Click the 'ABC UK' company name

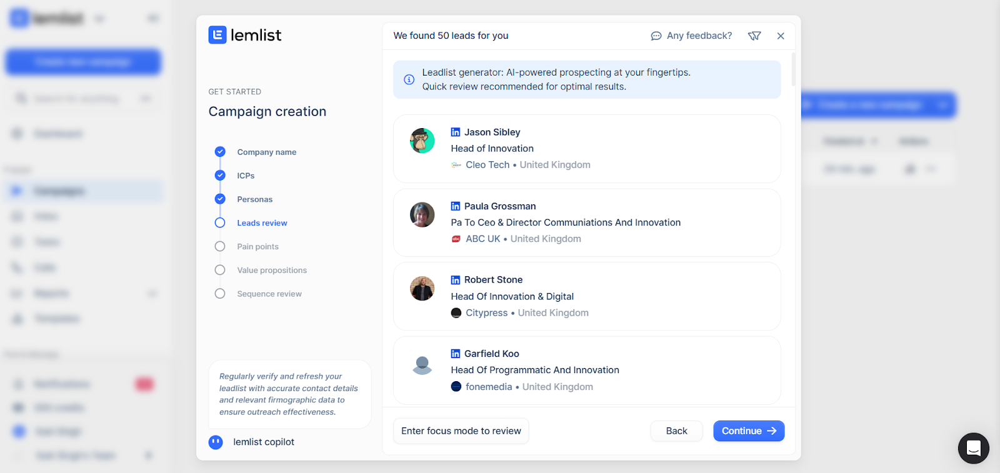pos(483,239)
